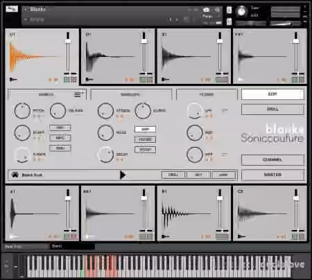Click the EMU mode button in Sample section

point(60,148)
